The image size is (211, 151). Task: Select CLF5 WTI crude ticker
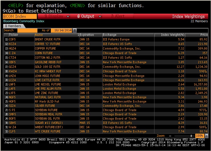tap(12, 132)
